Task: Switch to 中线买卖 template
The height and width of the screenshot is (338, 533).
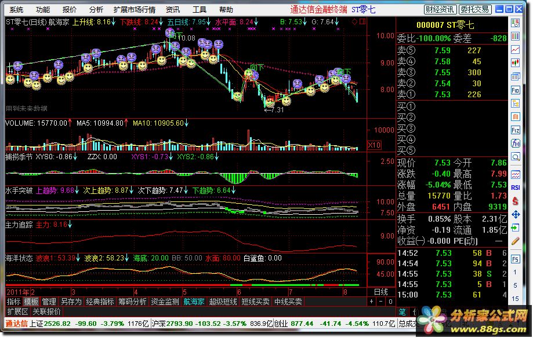Action: [288, 302]
